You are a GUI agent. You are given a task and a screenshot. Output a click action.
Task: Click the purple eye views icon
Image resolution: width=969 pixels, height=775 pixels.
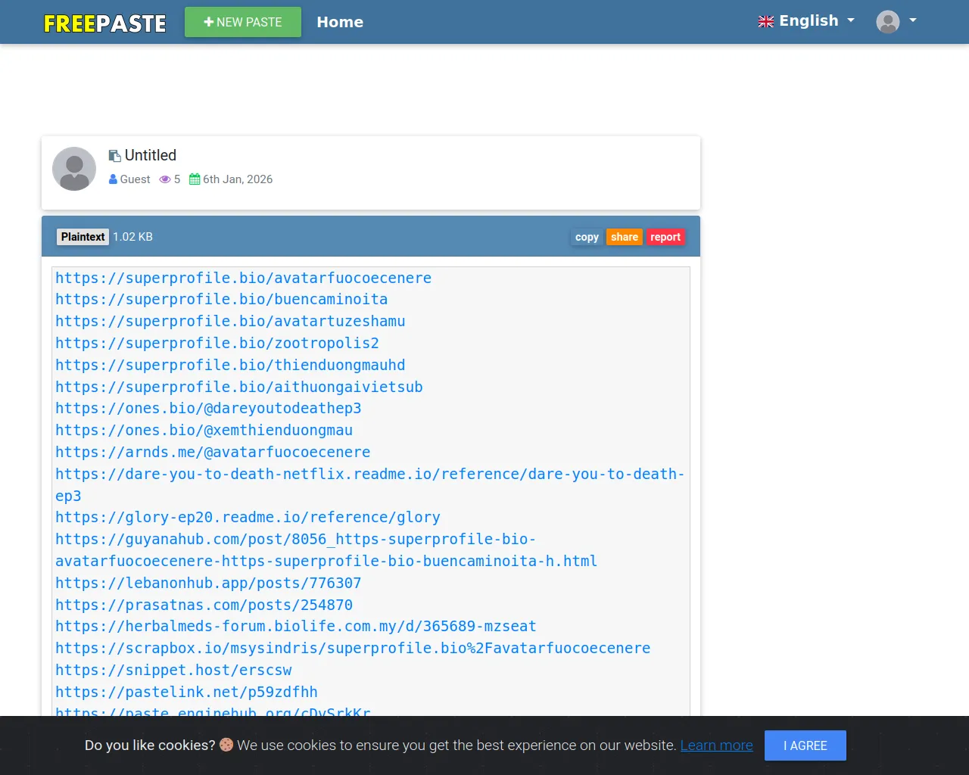(164, 179)
